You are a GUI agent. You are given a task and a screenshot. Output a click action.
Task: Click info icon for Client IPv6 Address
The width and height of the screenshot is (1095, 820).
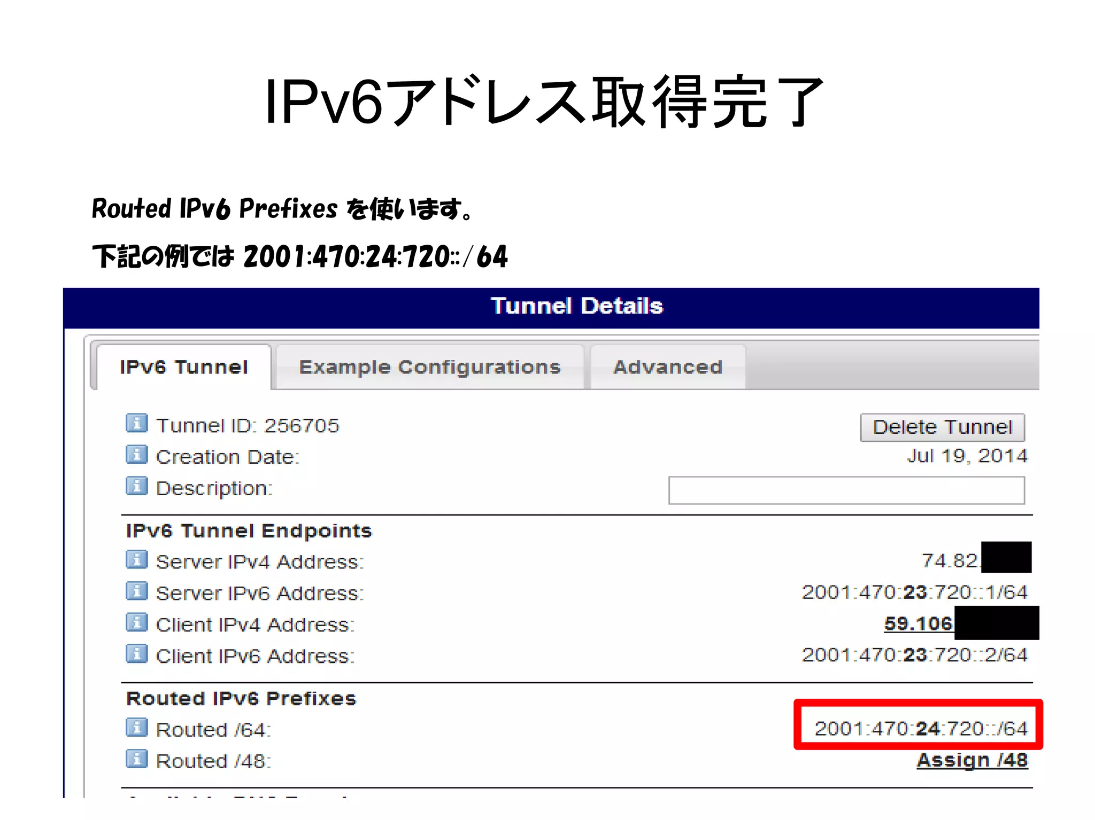tap(136, 654)
